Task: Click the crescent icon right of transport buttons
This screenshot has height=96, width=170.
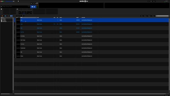Action: point(37,3)
